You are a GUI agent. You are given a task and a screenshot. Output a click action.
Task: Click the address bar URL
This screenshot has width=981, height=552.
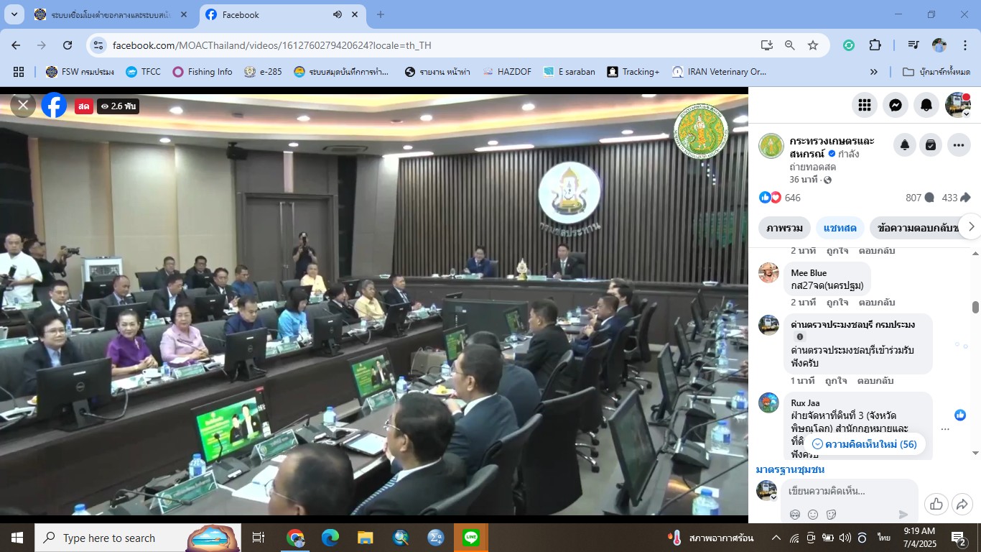click(272, 45)
